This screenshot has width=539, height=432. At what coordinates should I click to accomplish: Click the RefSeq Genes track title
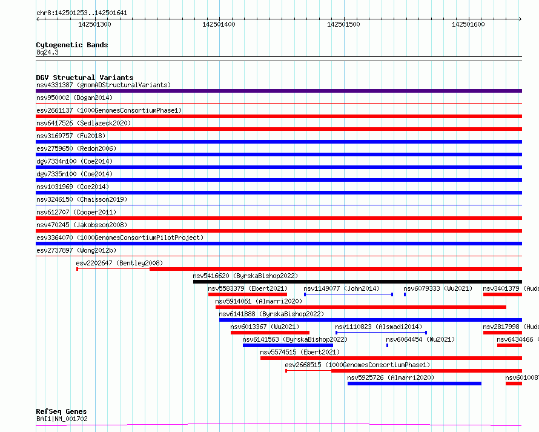pos(61,412)
